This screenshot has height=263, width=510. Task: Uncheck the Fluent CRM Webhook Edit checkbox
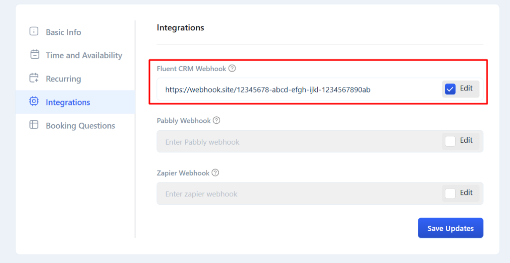point(450,89)
